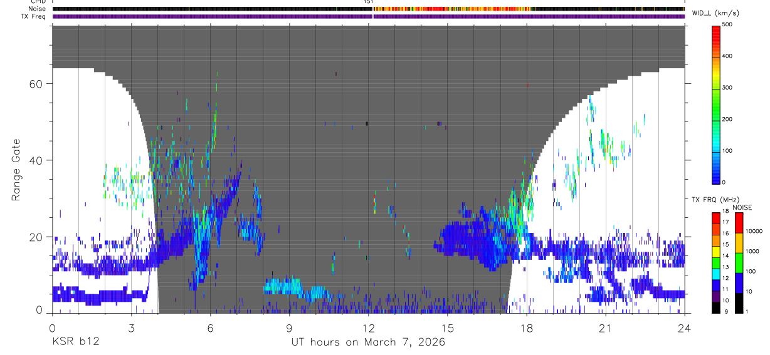
Task: Click the 18 hour tick on the UT axis
Action: pyautogui.click(x=527, y=328)
